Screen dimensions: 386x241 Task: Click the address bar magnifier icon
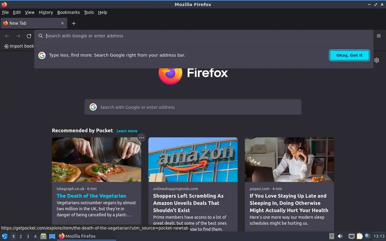[41, 36]
